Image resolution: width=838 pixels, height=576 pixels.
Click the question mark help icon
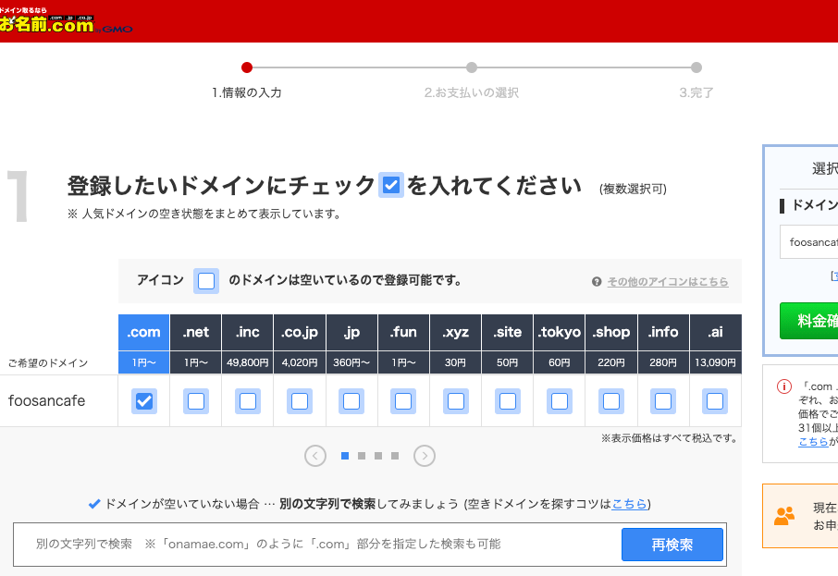click(x=598, y=282)
